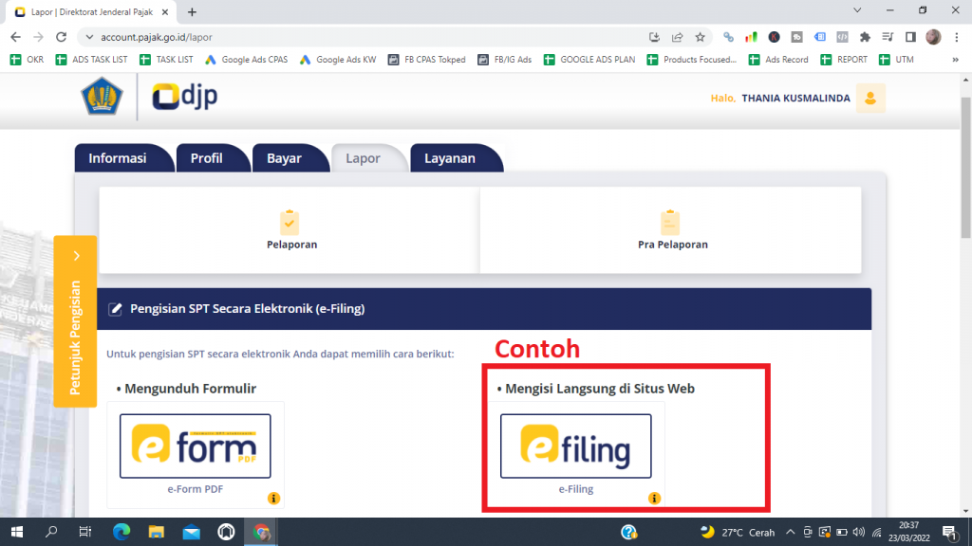This screenshot has height=546, width=972.
Task: Open the Pelaporan clipboard icon
Action: [x=290, y=222]
